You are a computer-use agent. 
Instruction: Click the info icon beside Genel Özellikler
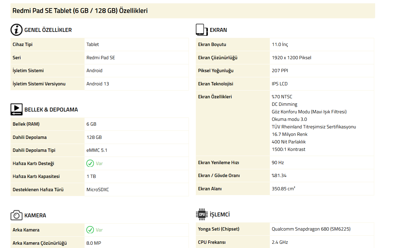(17, 30)
